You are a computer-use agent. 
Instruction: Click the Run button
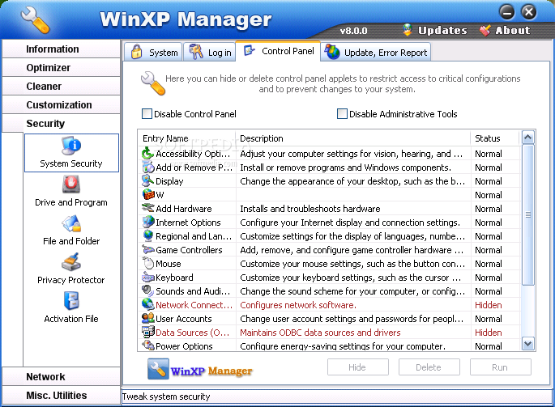[501, 367]
